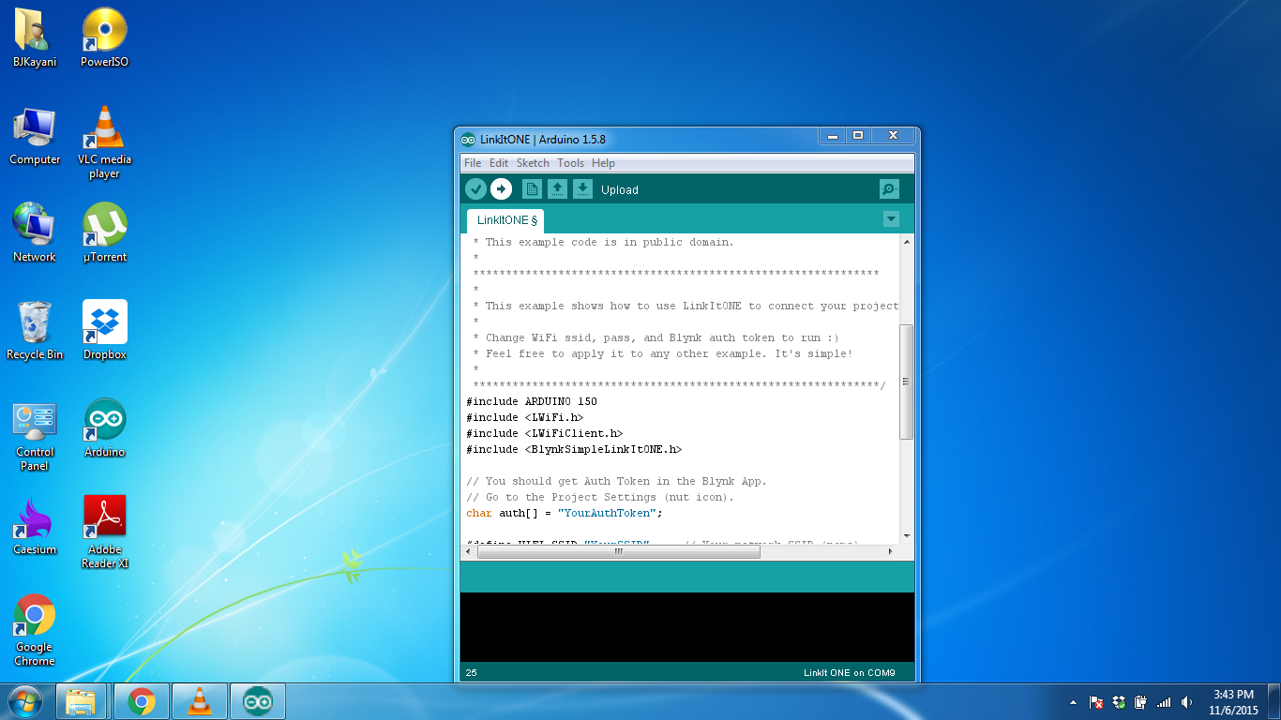
Task: Open the Serial Monitor magnifier icon
Action: tap(889, 189)
